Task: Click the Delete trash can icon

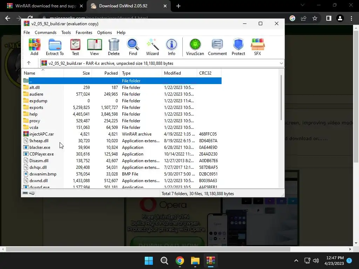Action: (x=114, y=47)
